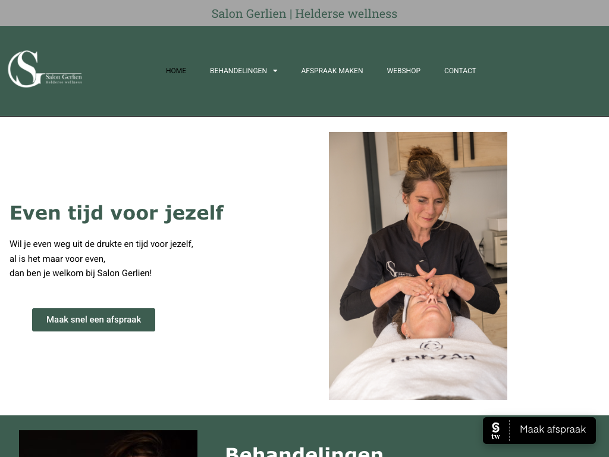This screenshot has width=609, height=457.
Task: Click Salon Gerlien | Helderse wellness banner title
Action: [x=304, y=13]
